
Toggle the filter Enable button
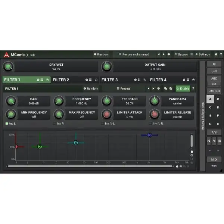183,88
